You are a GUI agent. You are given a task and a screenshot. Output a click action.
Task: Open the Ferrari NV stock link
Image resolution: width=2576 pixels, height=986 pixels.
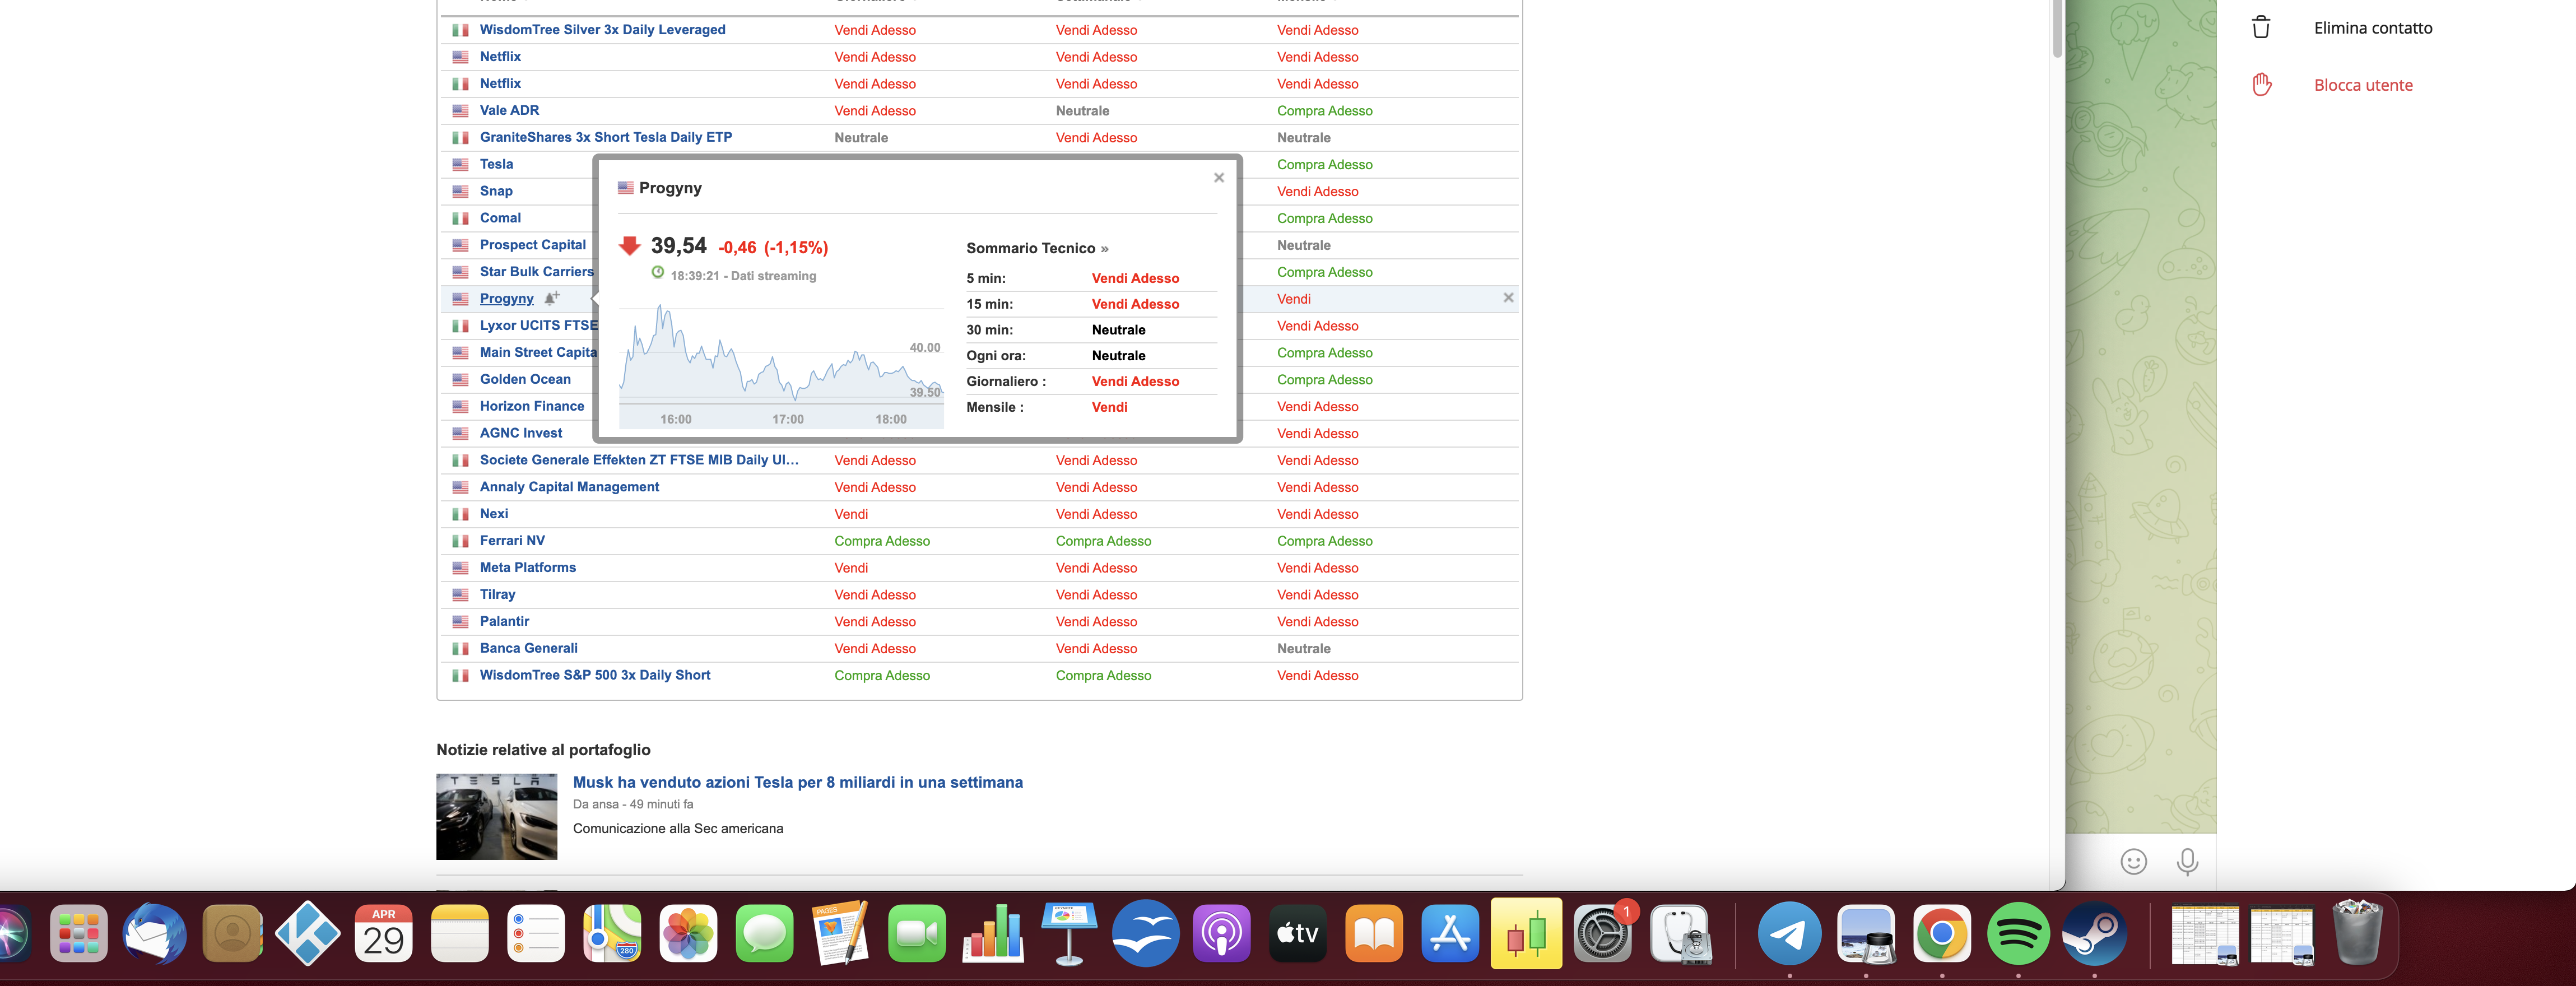tap(512, 541)
